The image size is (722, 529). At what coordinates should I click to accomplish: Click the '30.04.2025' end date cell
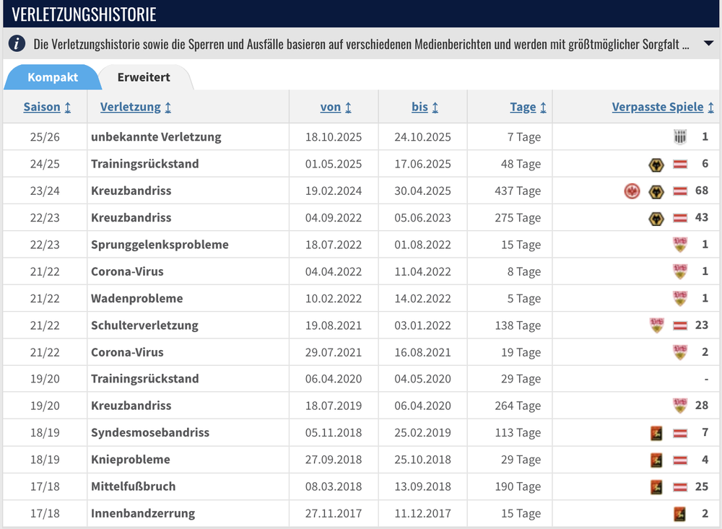[422, 191]
